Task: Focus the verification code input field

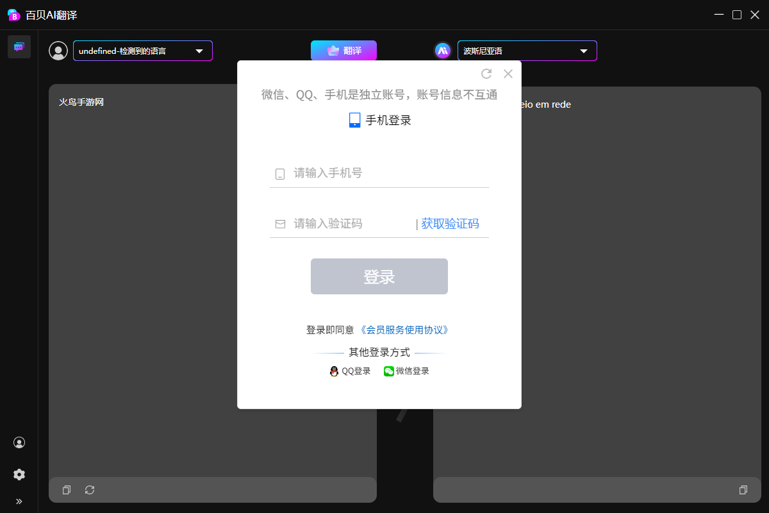Action: point(343,224)
